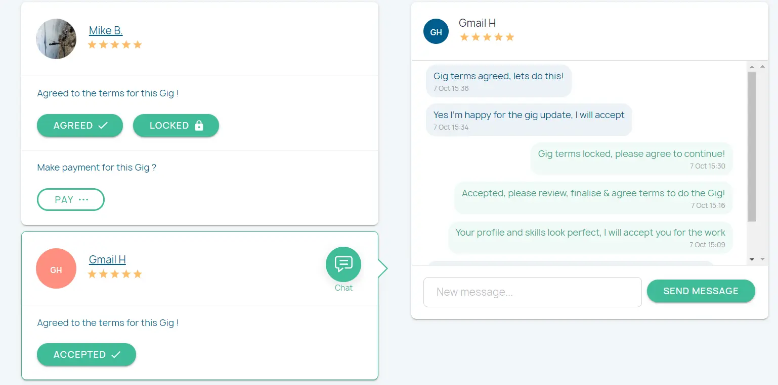Image resolution: width=778 pixels, height=385 pixels.
Task: Click Mike B.'s star rating
Action: (x=115, y=45)
